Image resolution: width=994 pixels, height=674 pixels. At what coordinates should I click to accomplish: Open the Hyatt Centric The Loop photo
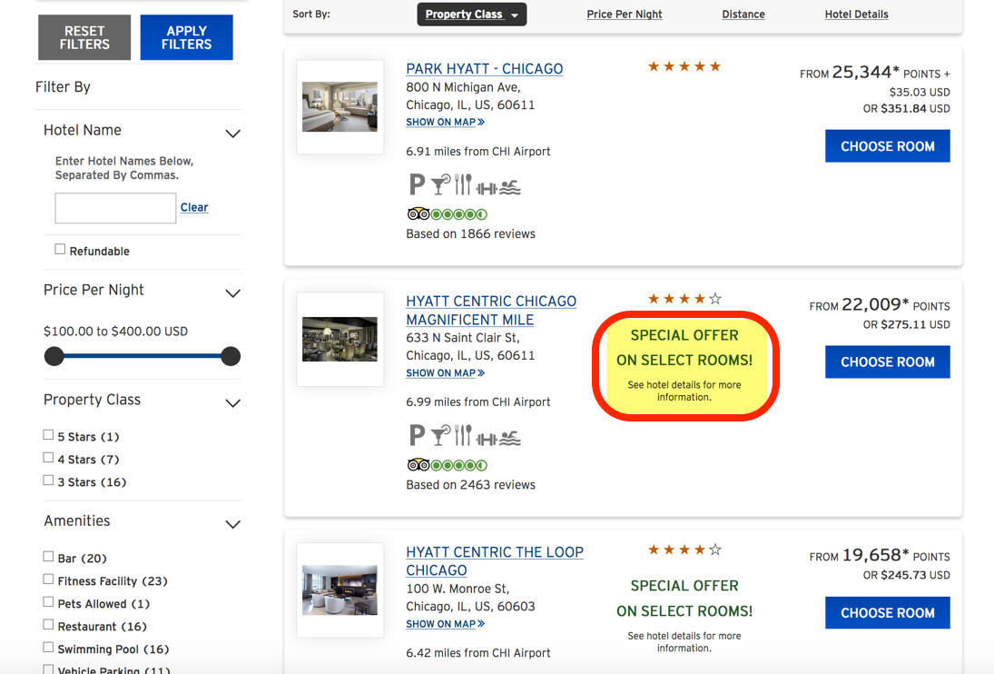pyautogui.click(x=340, y=590)
